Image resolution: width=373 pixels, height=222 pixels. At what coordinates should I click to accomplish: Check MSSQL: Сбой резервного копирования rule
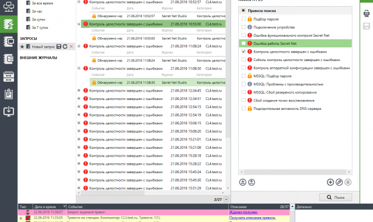[243, 92]
